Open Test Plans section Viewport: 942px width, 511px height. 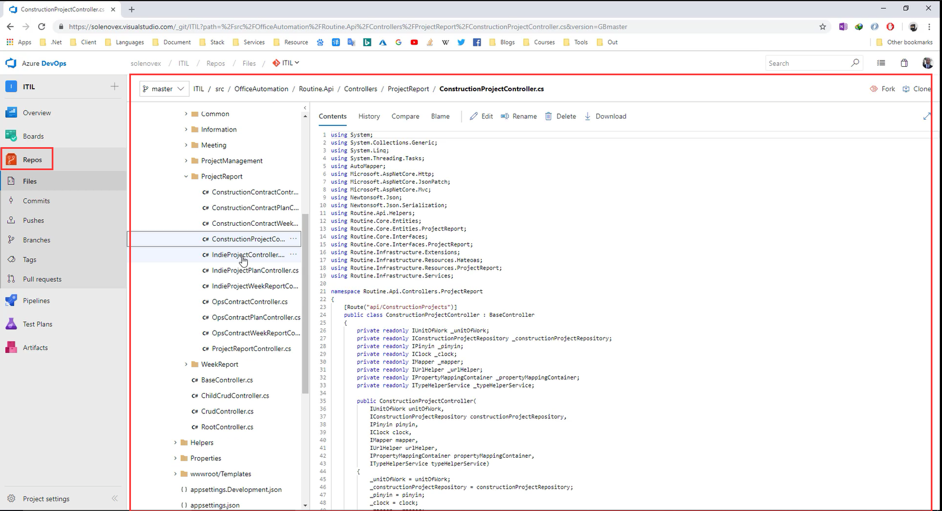pos(37,324)
